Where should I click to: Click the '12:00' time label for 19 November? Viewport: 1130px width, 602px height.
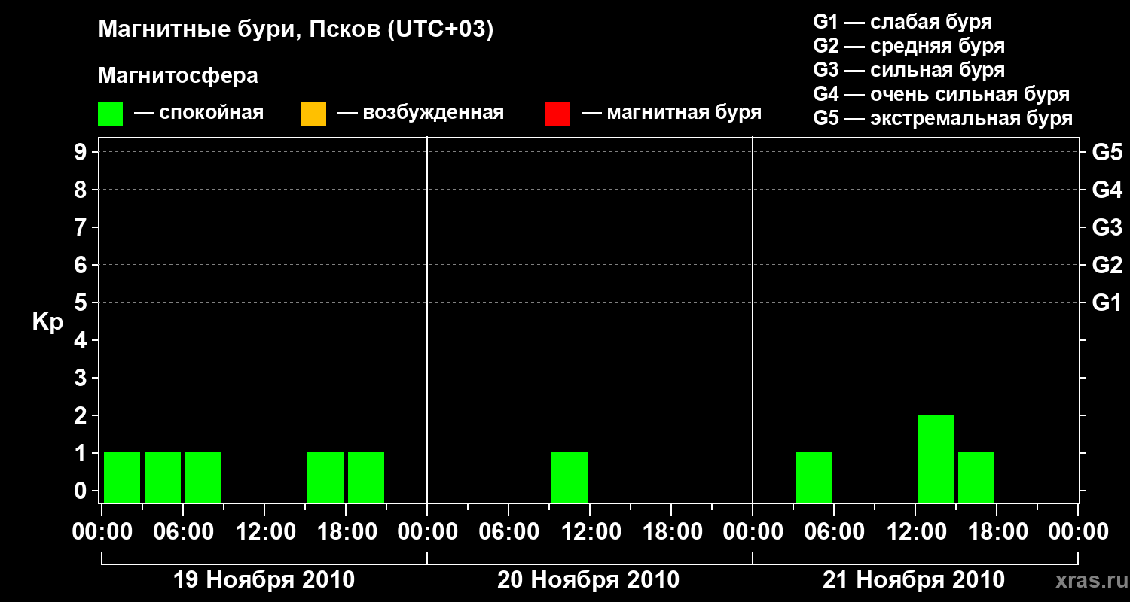[x=264, y=531]
